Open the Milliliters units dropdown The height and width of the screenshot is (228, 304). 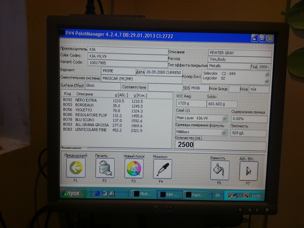click(224, 132)
